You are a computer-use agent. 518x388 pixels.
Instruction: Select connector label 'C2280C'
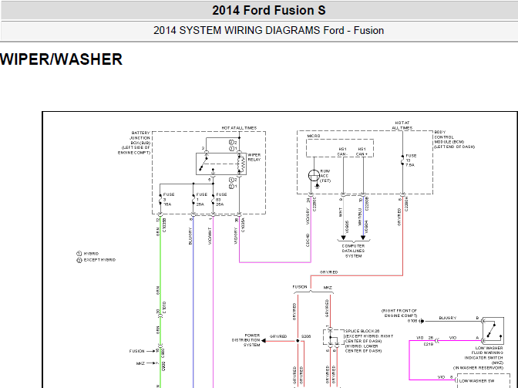point(314,204)
